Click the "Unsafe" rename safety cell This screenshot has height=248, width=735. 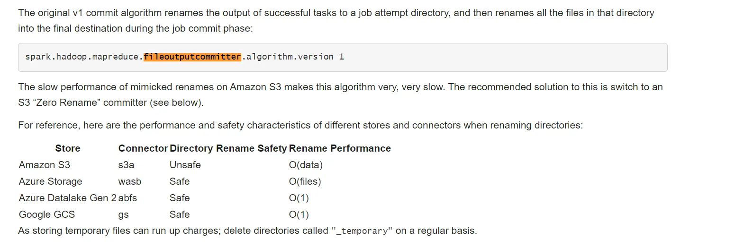[185, 165]
